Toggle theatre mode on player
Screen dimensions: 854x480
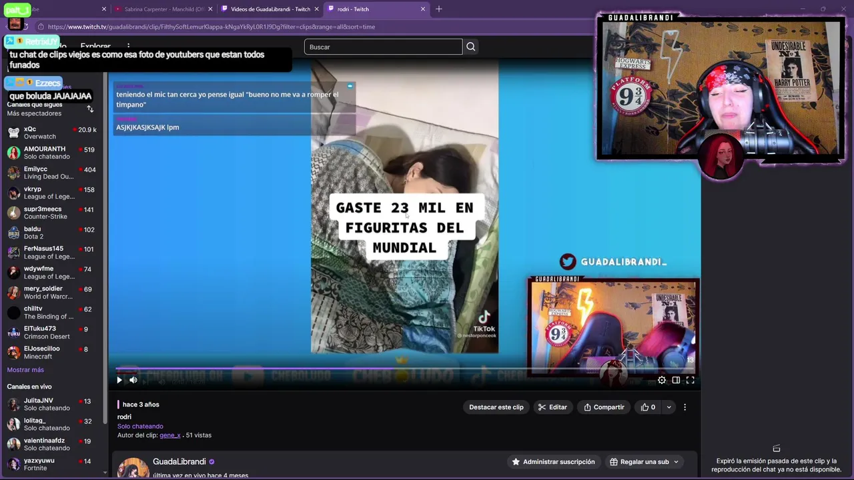click(x=676, y=380)
